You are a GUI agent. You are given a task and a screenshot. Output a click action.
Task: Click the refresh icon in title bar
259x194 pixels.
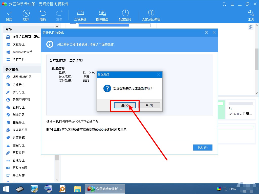click(225, 4)
